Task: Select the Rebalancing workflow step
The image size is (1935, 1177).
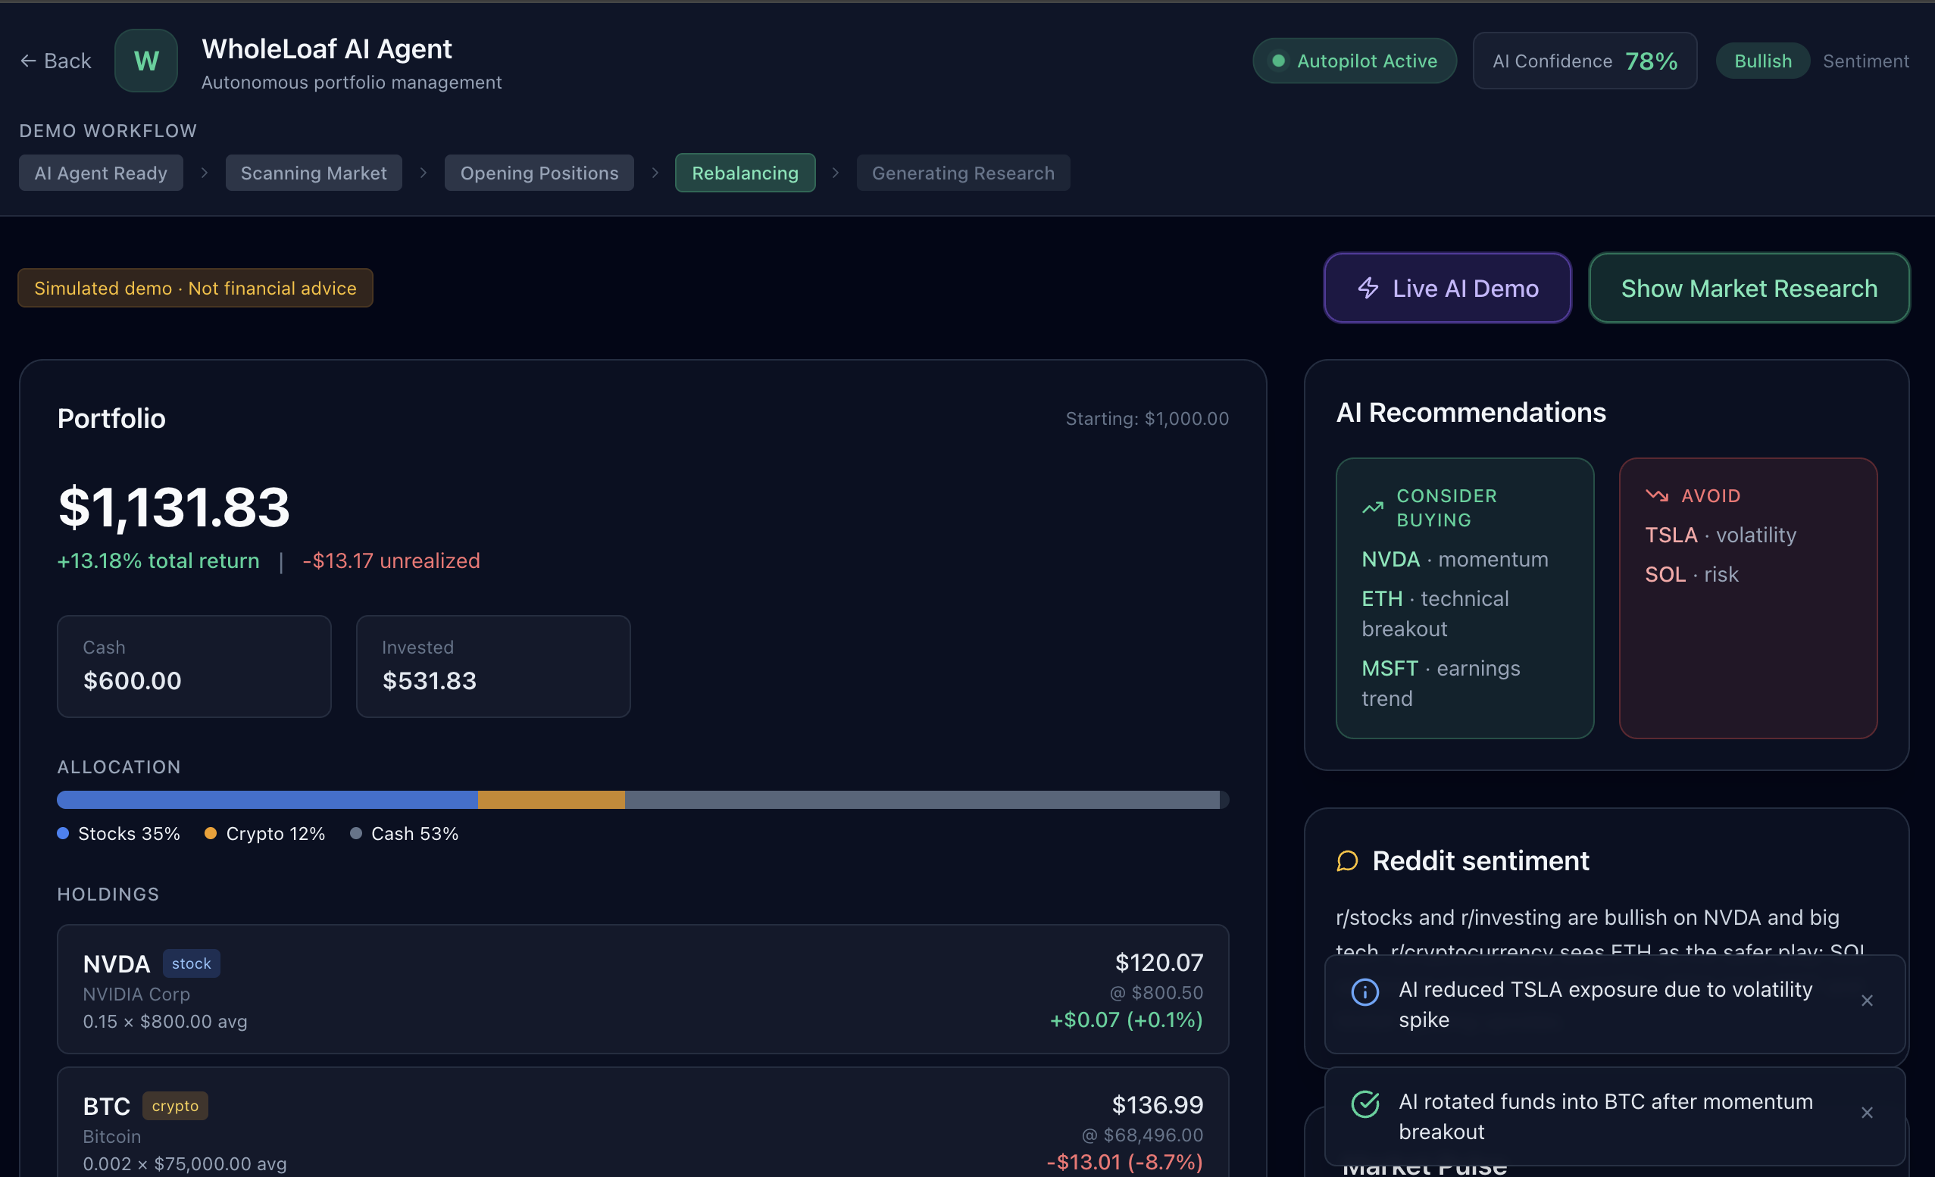Action: [745, 173]
